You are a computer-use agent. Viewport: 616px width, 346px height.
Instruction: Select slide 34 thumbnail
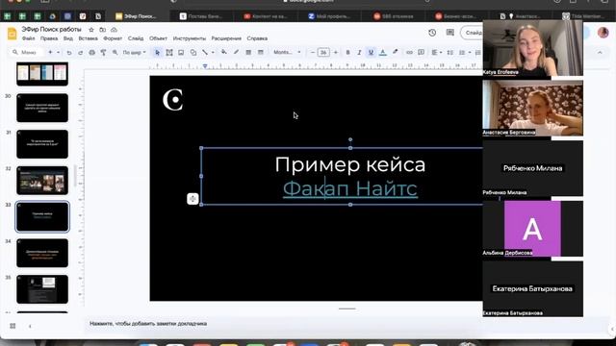(x=42, y=253)
